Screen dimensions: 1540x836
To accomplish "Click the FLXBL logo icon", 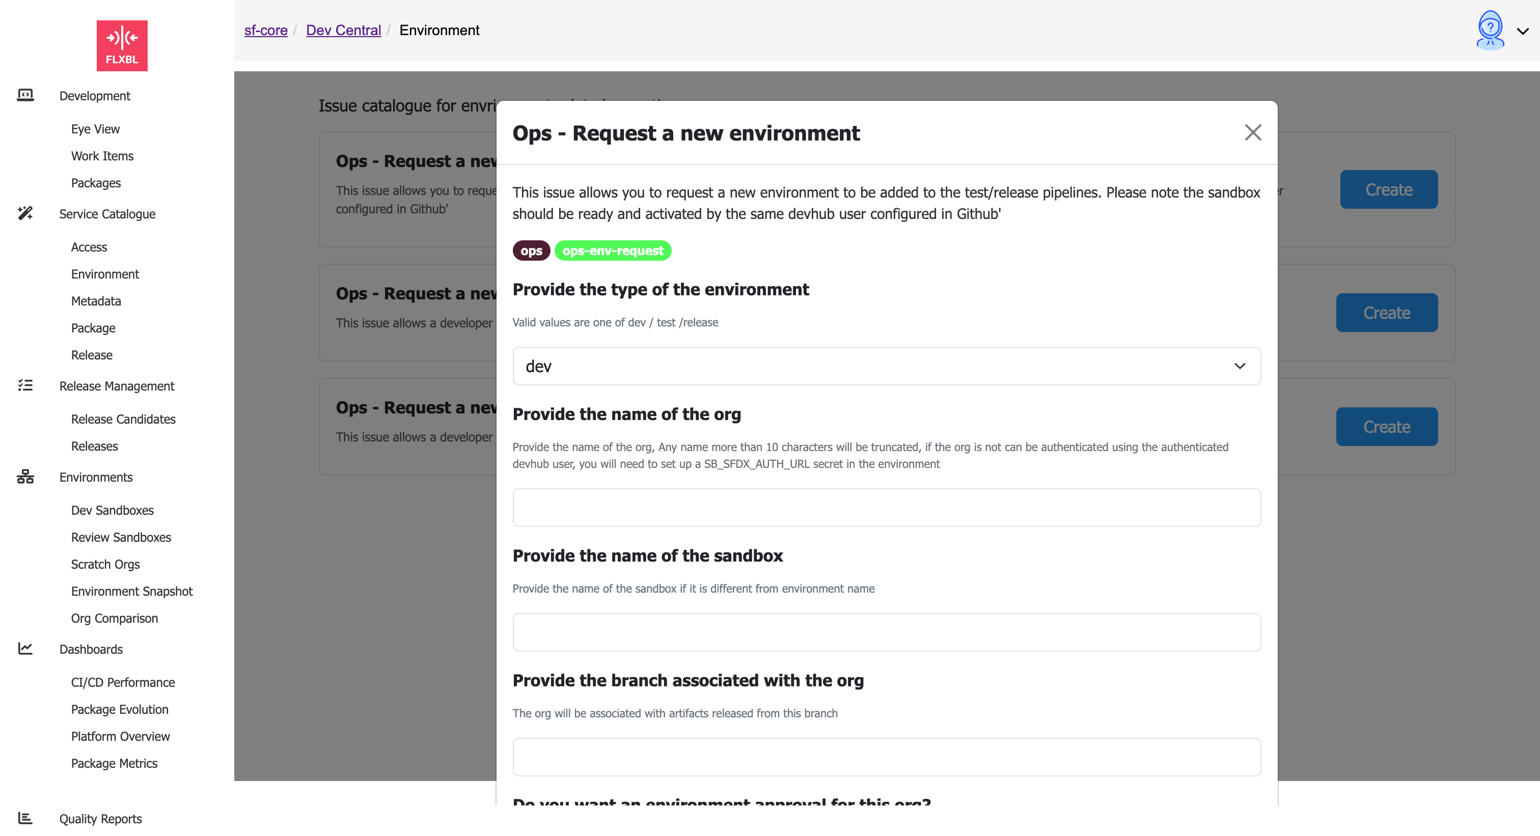I will click(x=122, y=45).
